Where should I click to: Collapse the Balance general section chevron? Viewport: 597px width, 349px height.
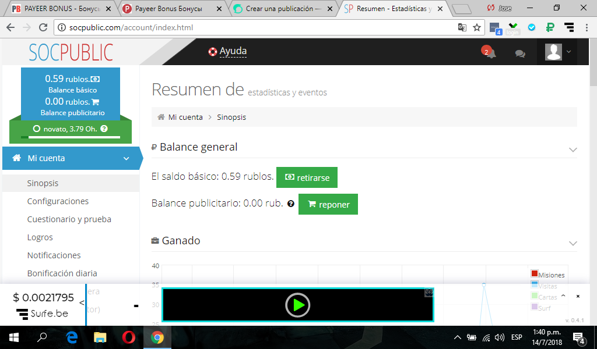pos(573,149)
